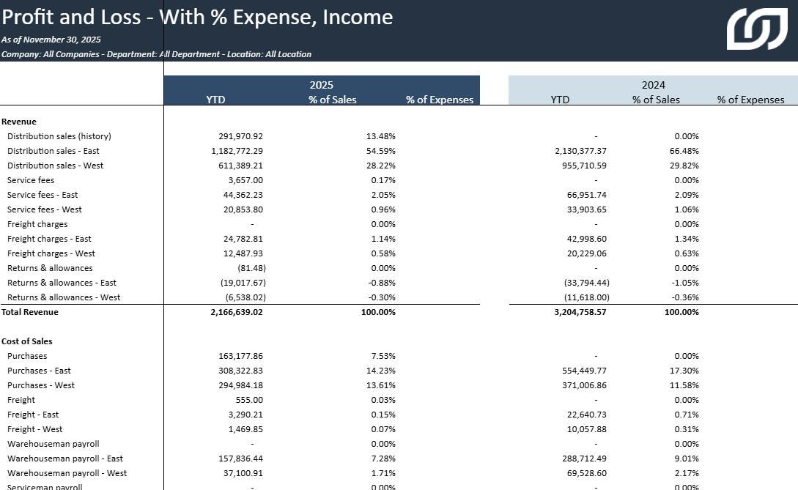Select the 'Purchases - West' row label
798x490 pixels.
(x=41, y=386)
